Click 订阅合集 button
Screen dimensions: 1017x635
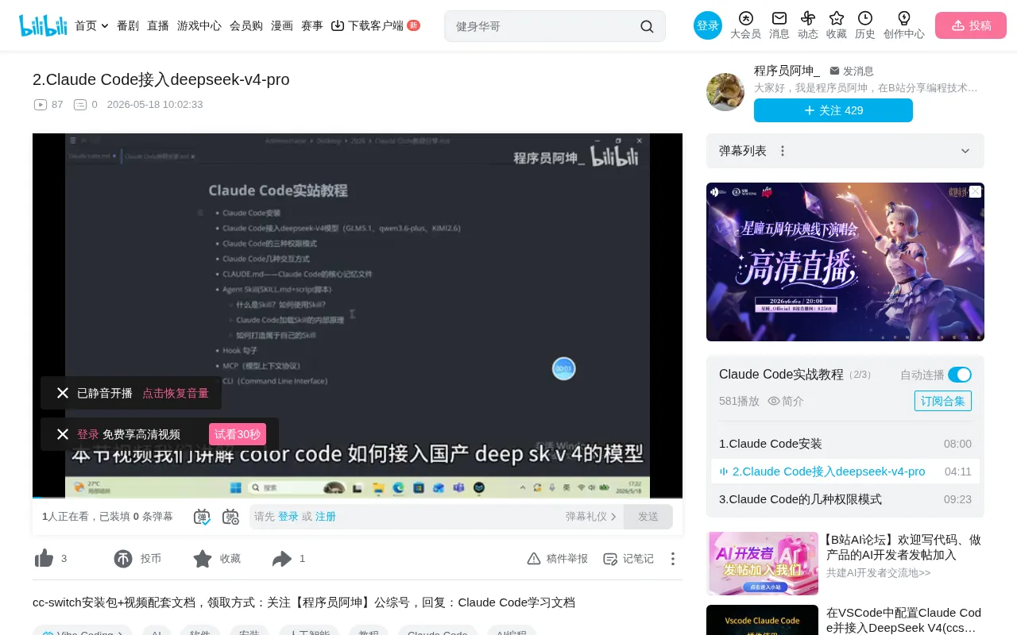(x=943, y=401)
